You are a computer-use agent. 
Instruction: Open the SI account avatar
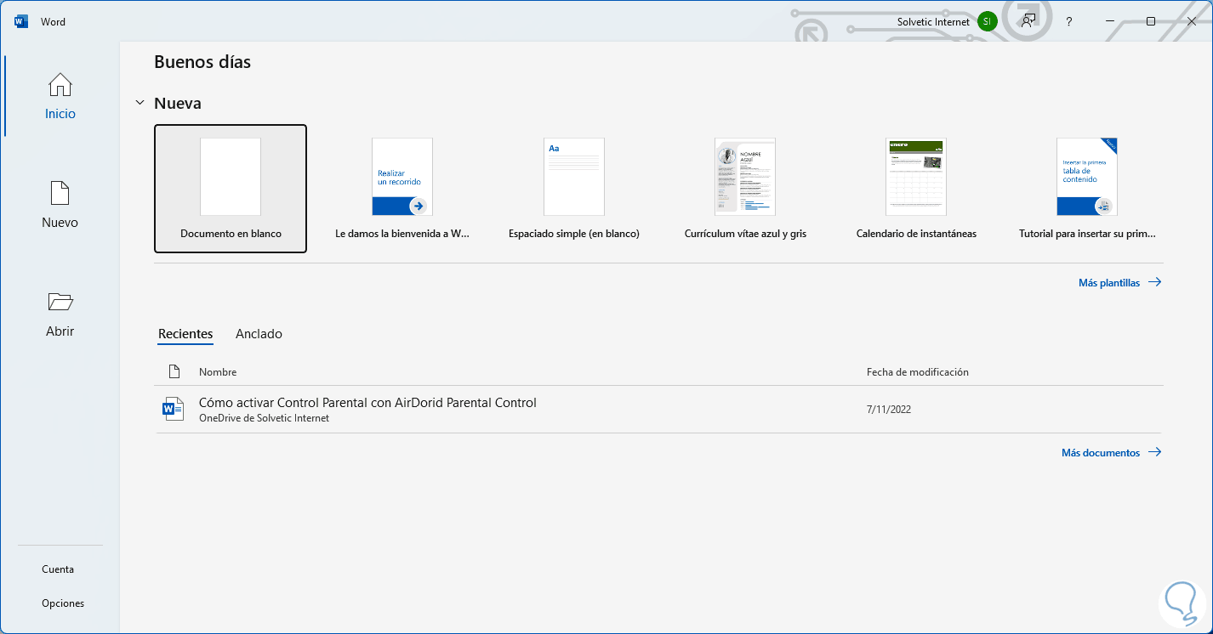coord(987,22)
